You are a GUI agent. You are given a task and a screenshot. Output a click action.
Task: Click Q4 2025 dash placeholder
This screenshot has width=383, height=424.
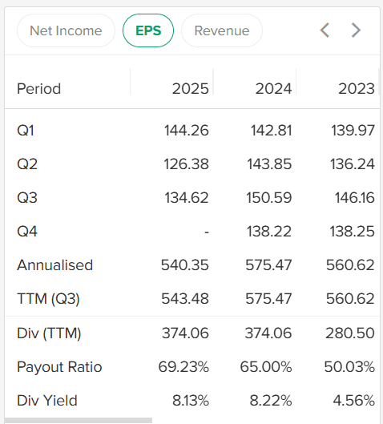[x=207, y=232]
